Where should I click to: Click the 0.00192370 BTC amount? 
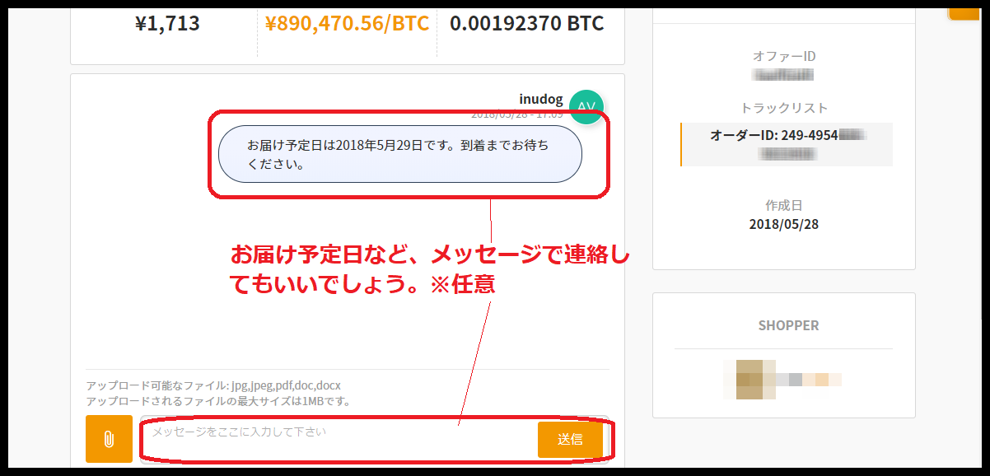click(x=527, y=23)
